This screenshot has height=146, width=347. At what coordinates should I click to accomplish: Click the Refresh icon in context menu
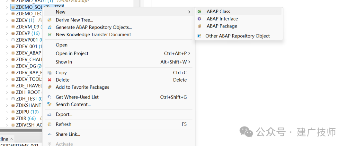pyautogui.click(x=49, y=124)
